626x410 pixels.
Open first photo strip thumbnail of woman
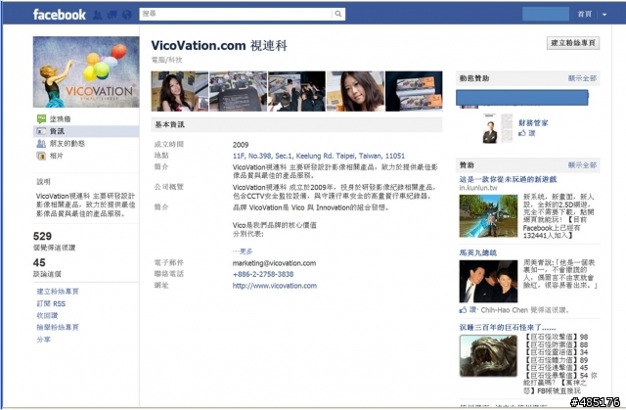point(180,91)
